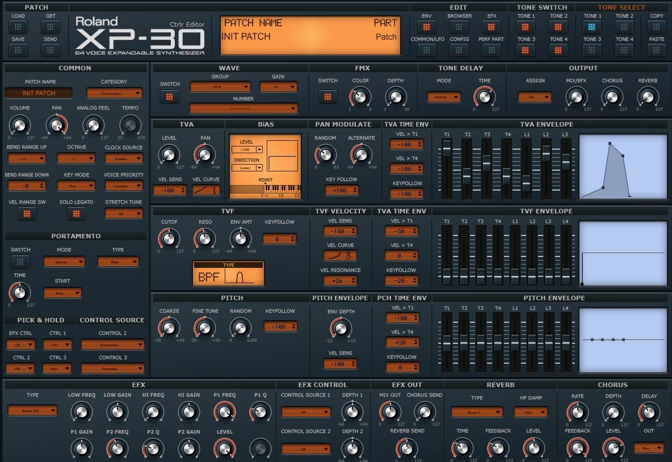Viewport: 672px width, 462px height.
Task: Toggle the WAVE switch
Action: coord(169,97)
